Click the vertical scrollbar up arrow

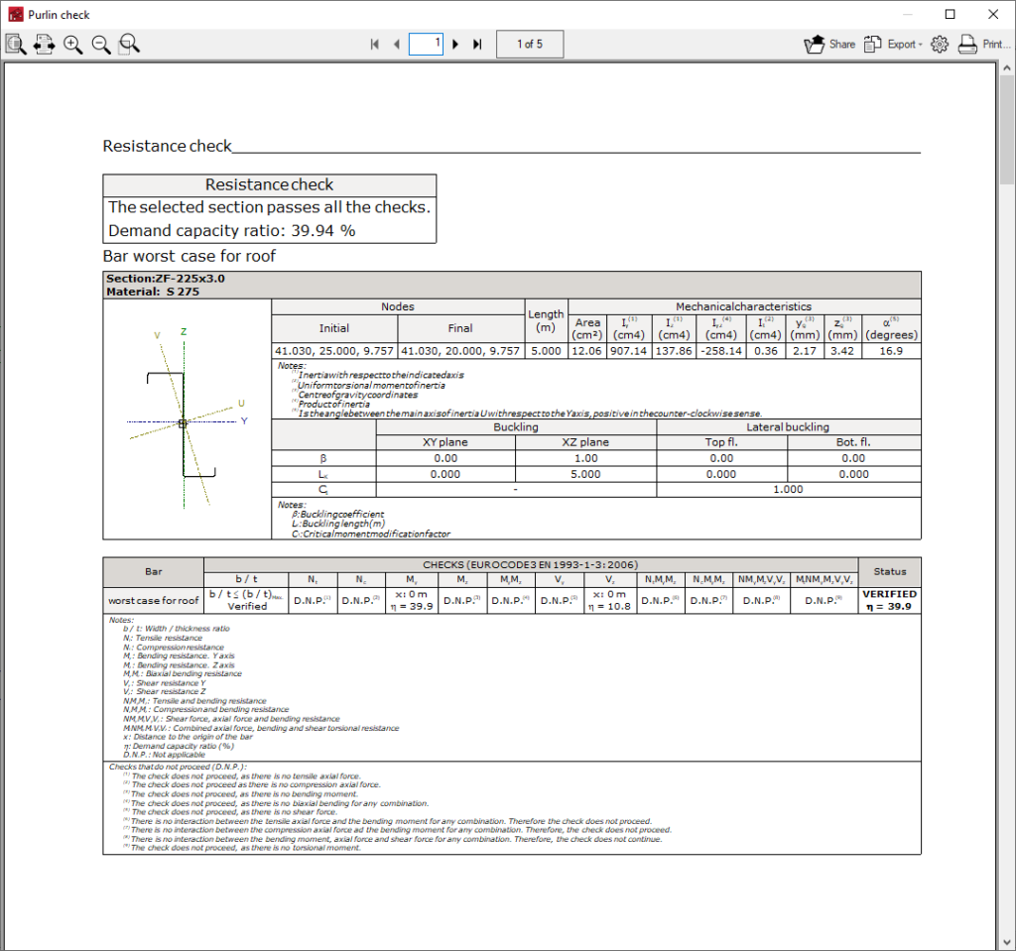(x=1006, y=67)
